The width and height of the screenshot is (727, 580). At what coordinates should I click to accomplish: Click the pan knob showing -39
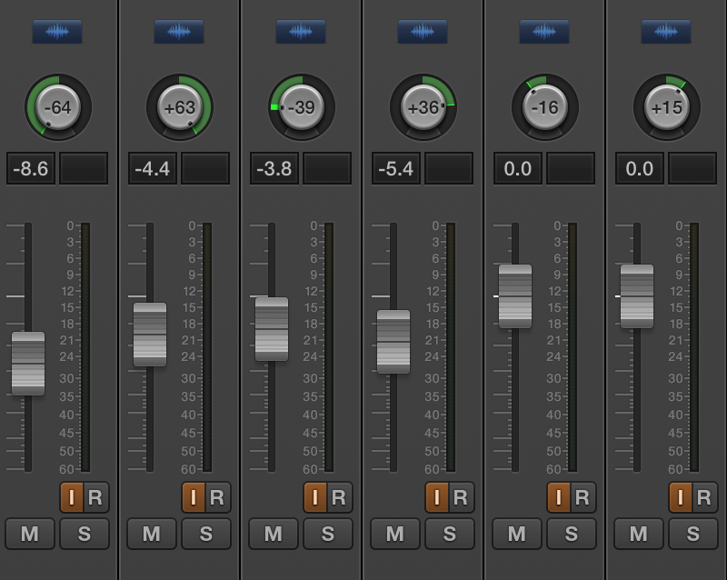point(302,107)
